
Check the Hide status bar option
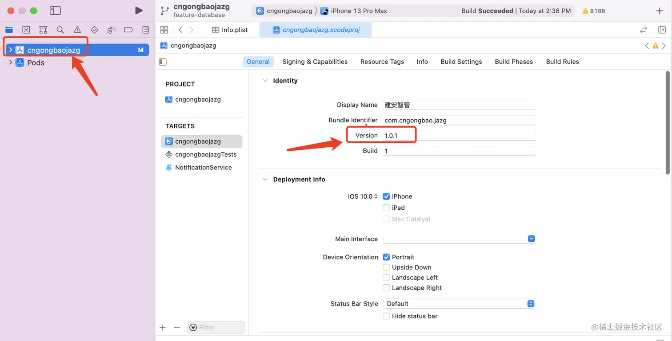pyautogui.click(x=386, y=316)
